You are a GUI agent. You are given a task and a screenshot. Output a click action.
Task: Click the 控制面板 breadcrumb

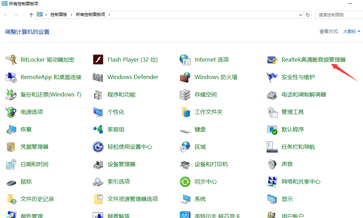tap(59, 15)
